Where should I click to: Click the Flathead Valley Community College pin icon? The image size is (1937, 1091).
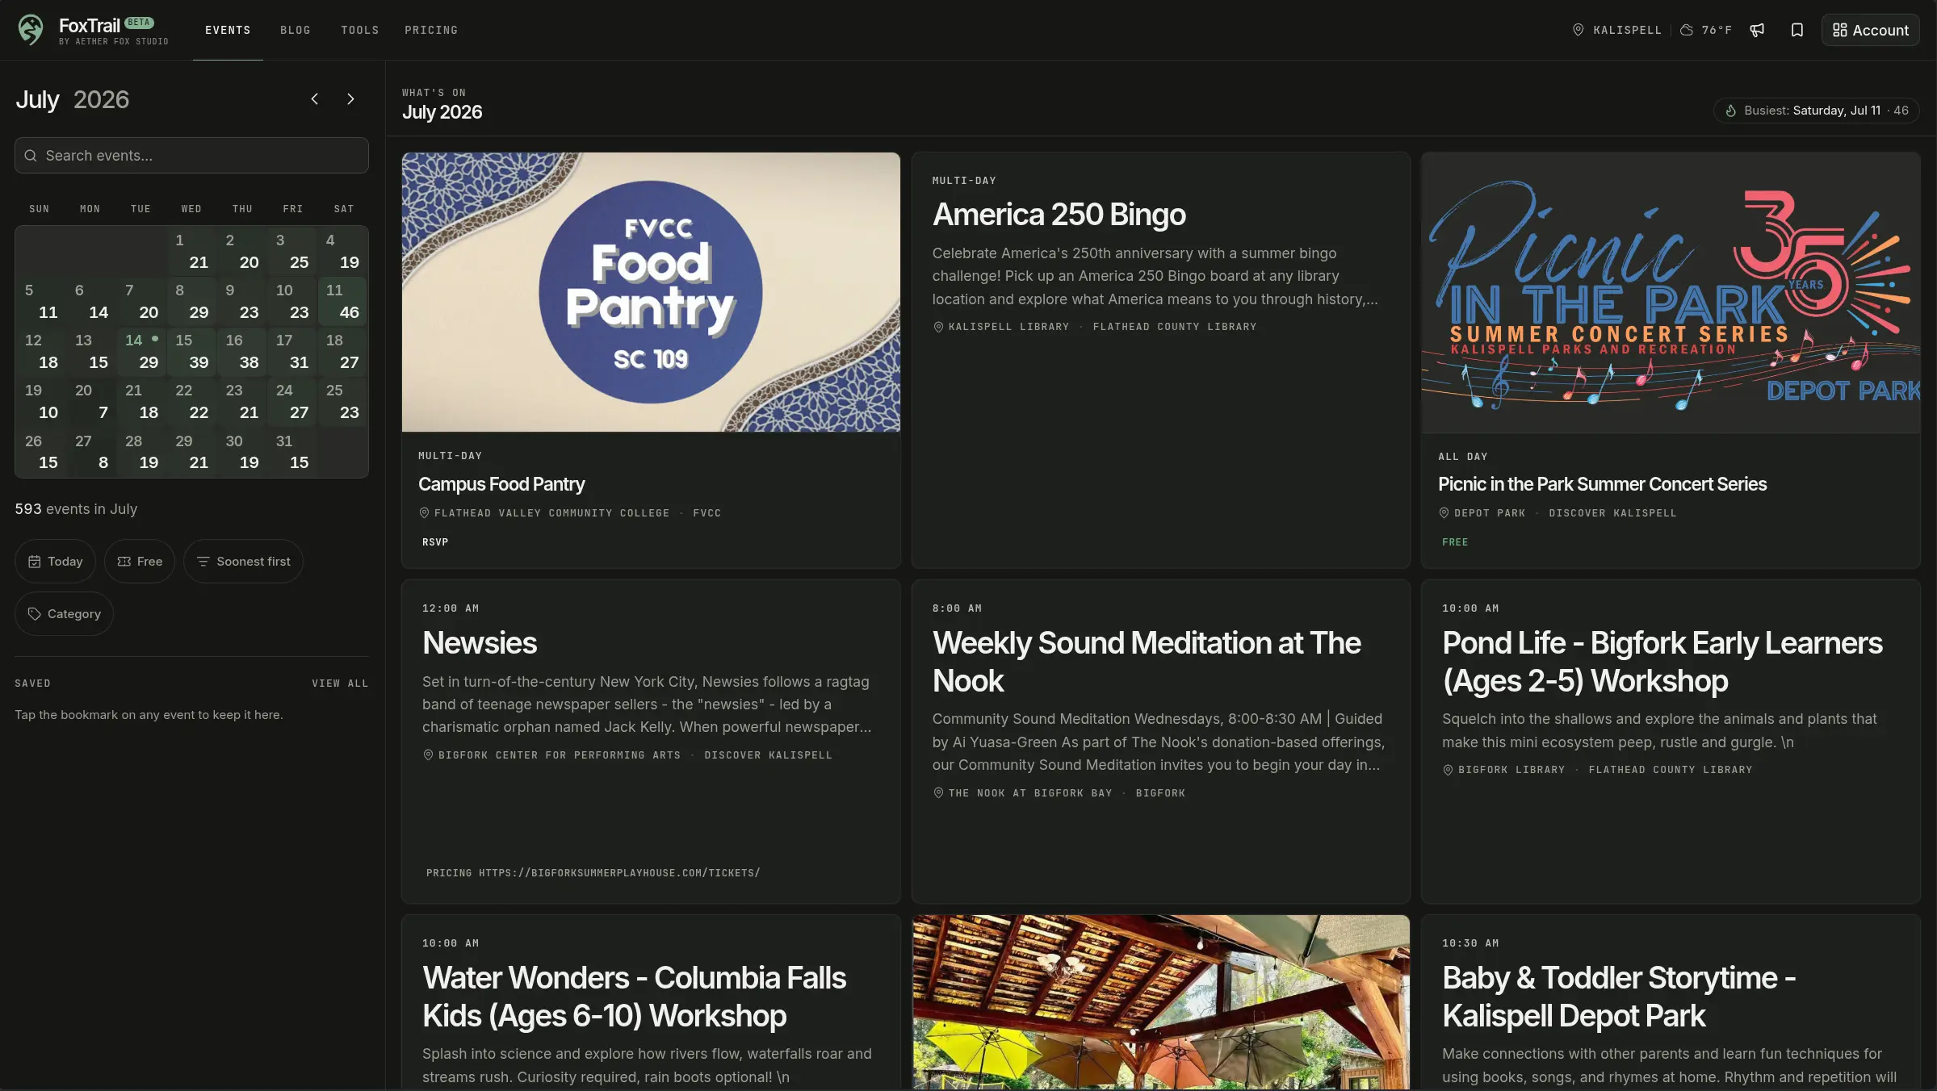pos(424,513)
